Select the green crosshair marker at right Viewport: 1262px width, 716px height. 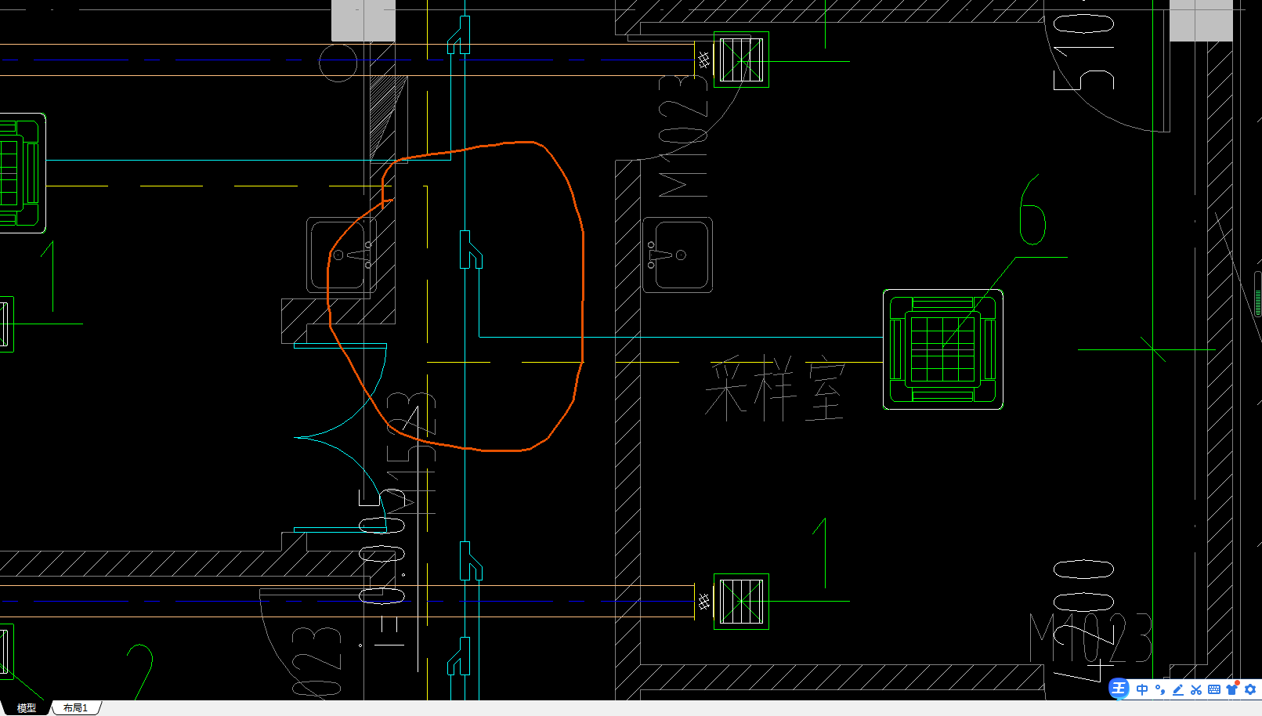pos(1152,349)
